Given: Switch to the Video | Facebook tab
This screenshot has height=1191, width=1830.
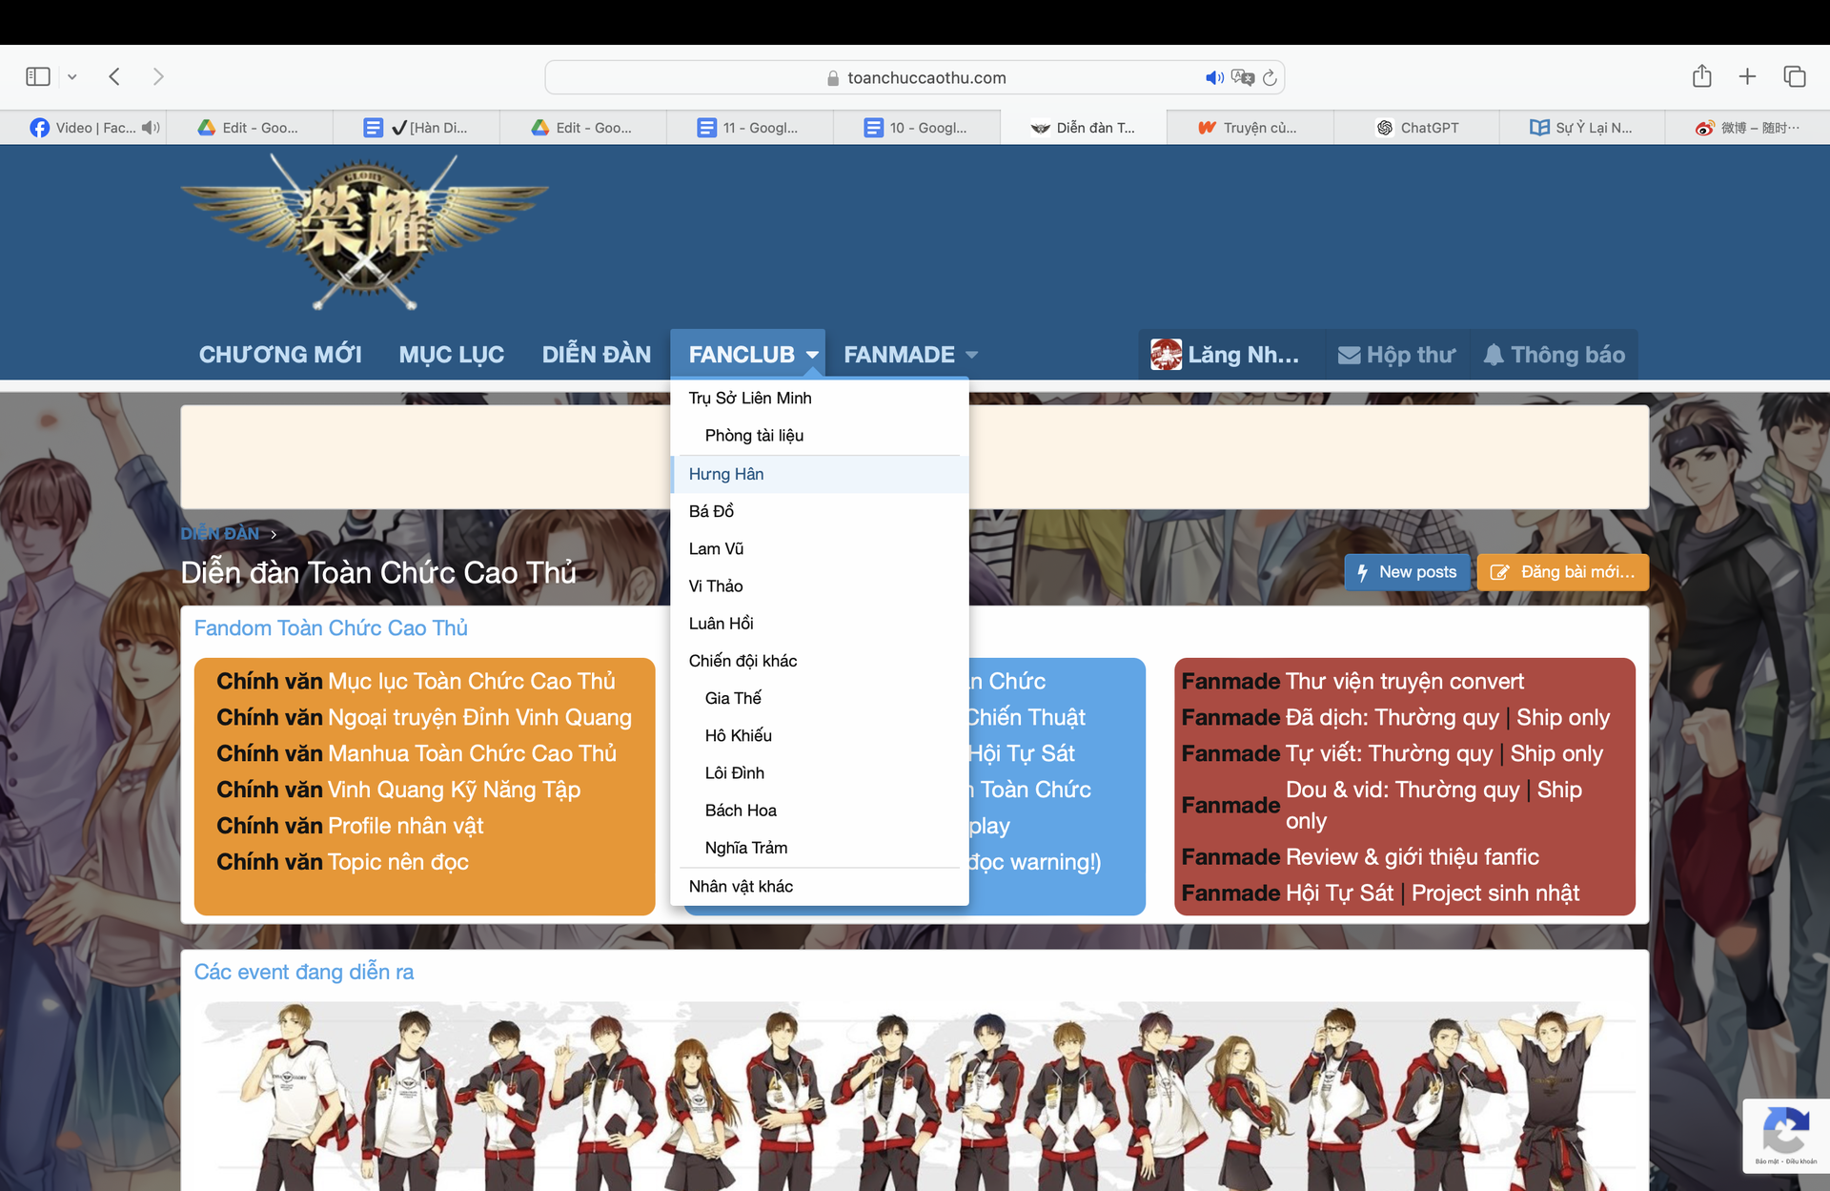Looking at the screenshot, I should point(83,128).
